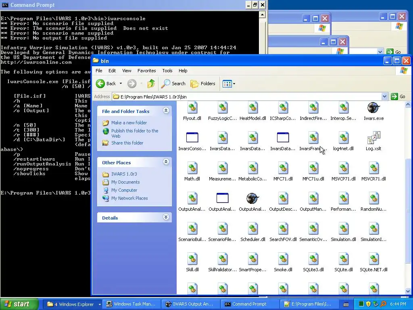Open My Documents in Other Places
Screen dimensions: 413x310
click(x=125, y=182)
